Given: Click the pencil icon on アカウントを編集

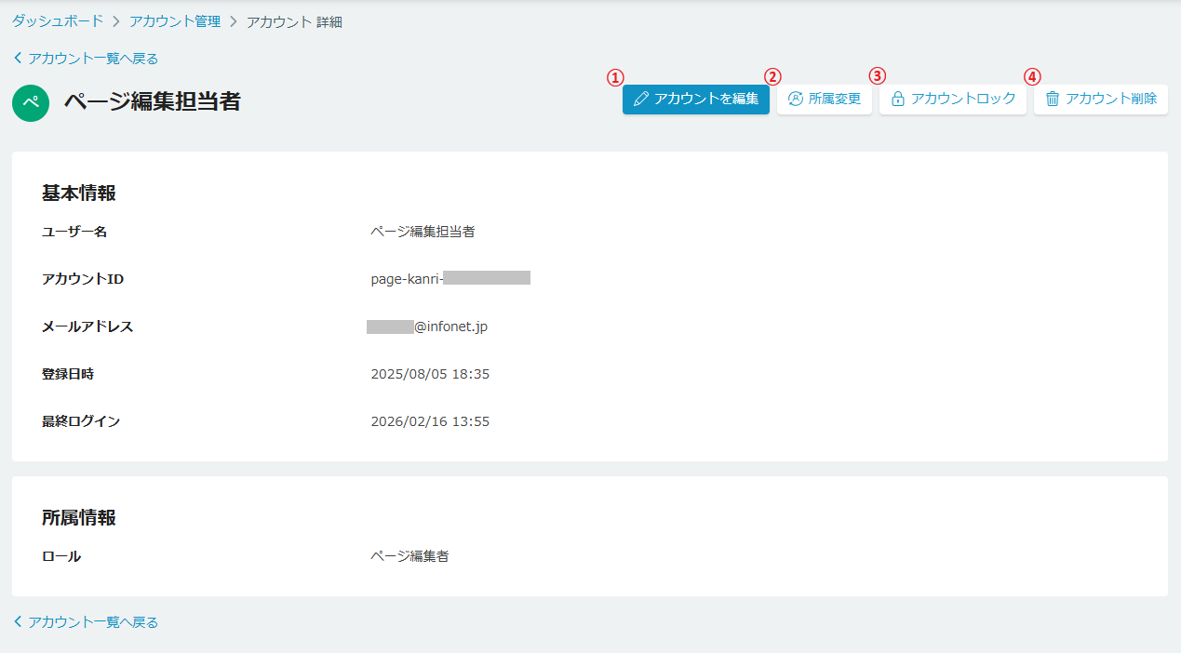Looking at the screenshot, I should coord(640,99).
